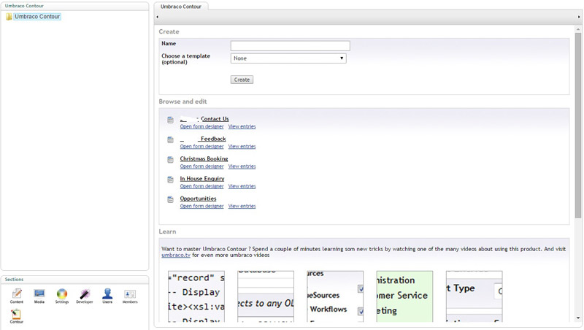Click the left tab scroll arrow
This screenshot has height=330, width=584.
pos(157,17)
